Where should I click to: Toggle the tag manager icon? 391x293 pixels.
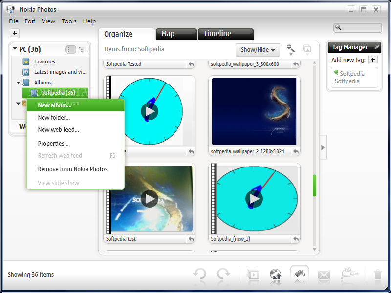[x=300, y=274]
